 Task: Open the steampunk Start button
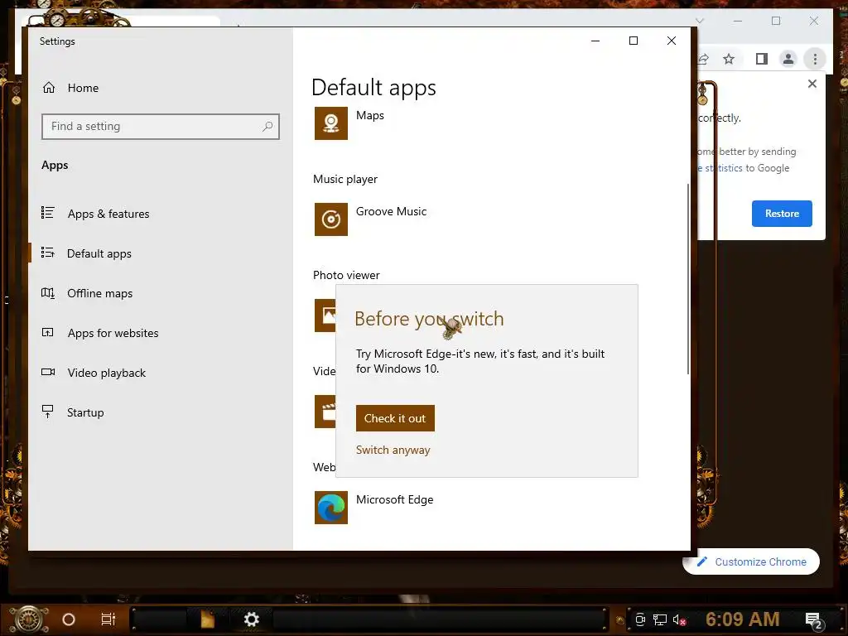30,619
